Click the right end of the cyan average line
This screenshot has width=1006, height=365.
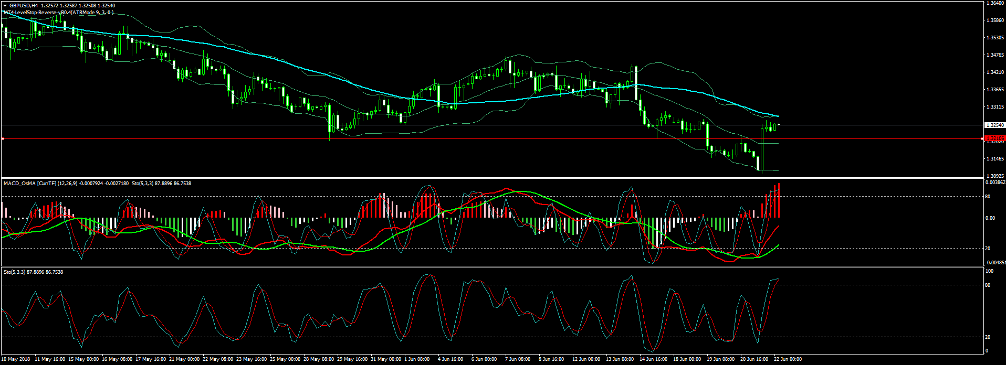click(778, 116)
